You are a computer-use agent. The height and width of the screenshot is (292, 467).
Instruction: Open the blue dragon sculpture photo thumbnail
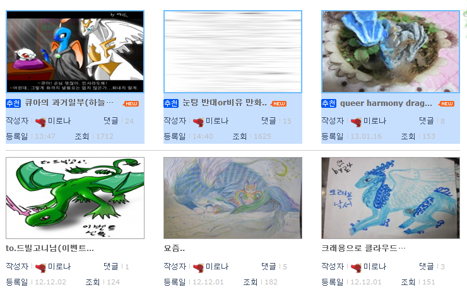click(391, 52)
